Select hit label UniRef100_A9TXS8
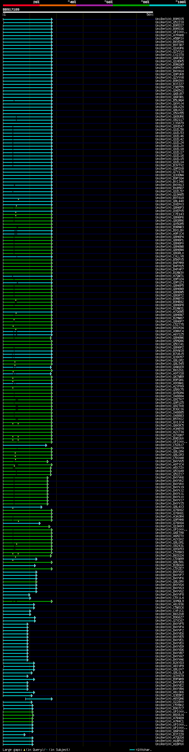The height and width of the screenshot is (752, 189). [170, 374]
